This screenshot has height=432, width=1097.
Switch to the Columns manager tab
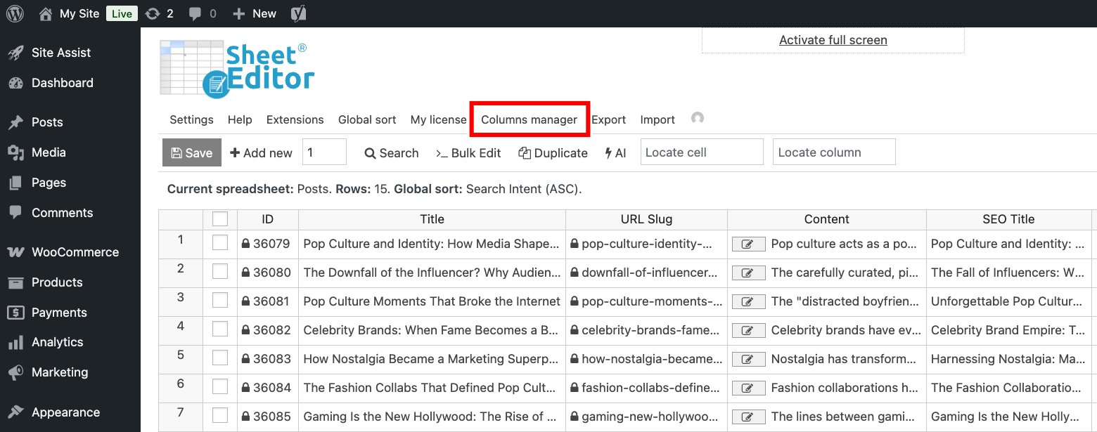530,119
